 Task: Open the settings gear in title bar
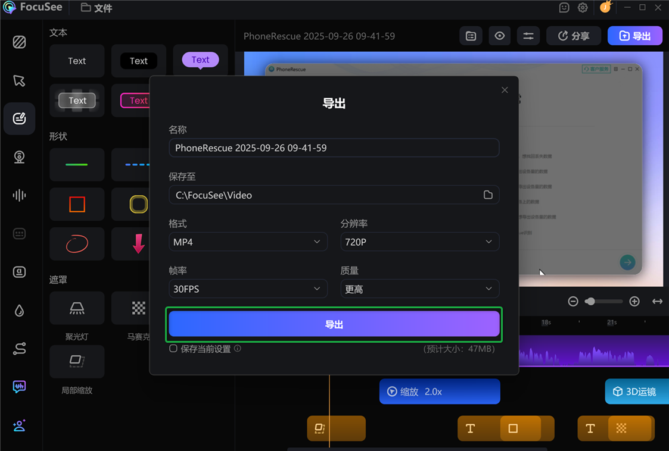[583, 8]
